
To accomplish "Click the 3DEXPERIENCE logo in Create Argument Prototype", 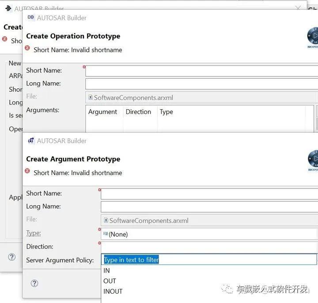I will (x=313, y=161).
